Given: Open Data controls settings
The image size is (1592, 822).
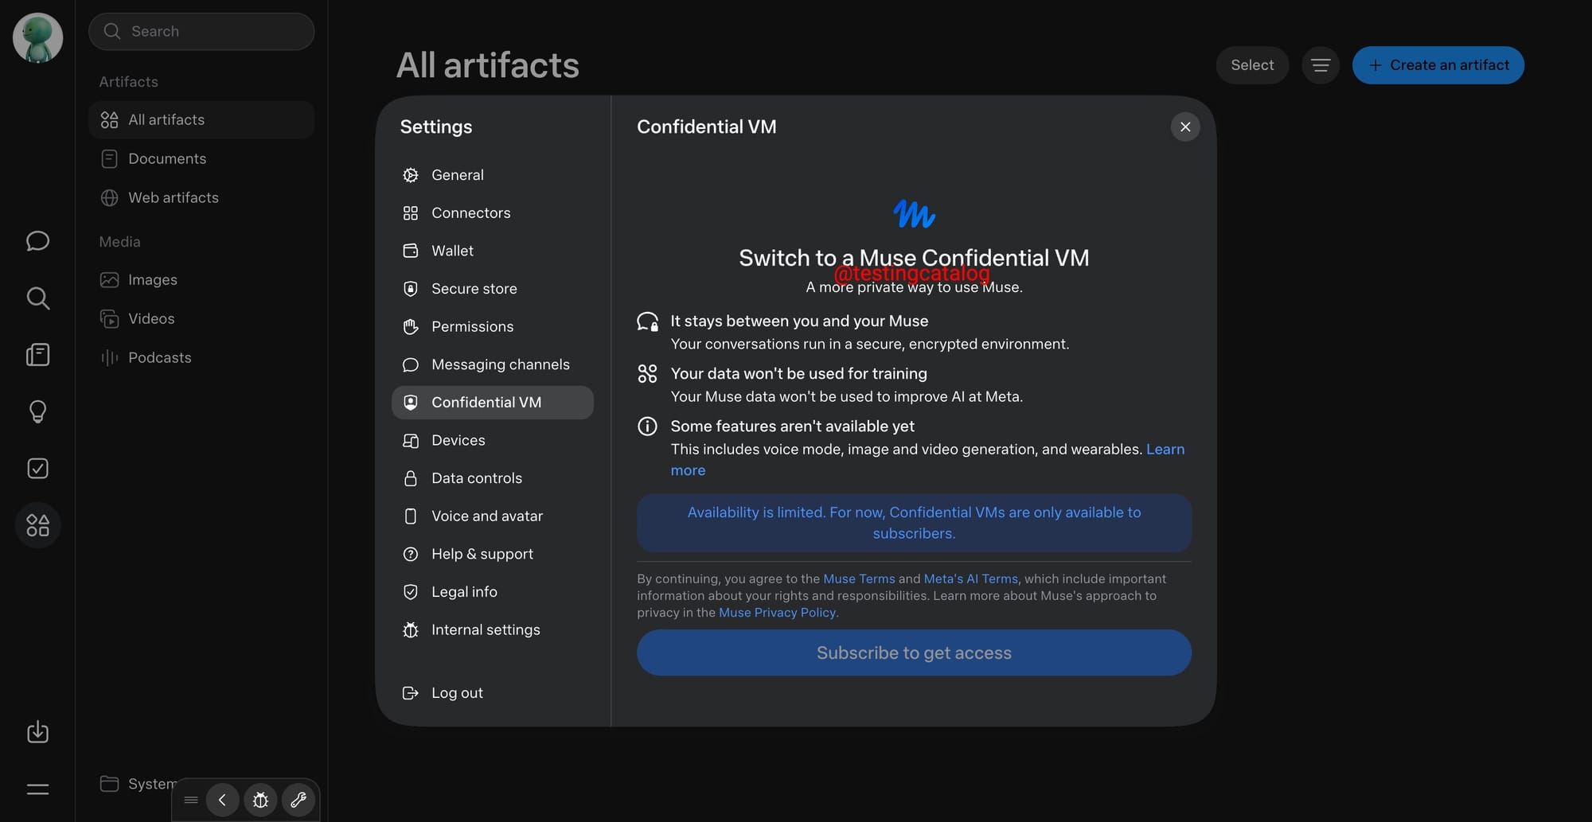Looking at the screenshot, I should [x=493, y=478].
